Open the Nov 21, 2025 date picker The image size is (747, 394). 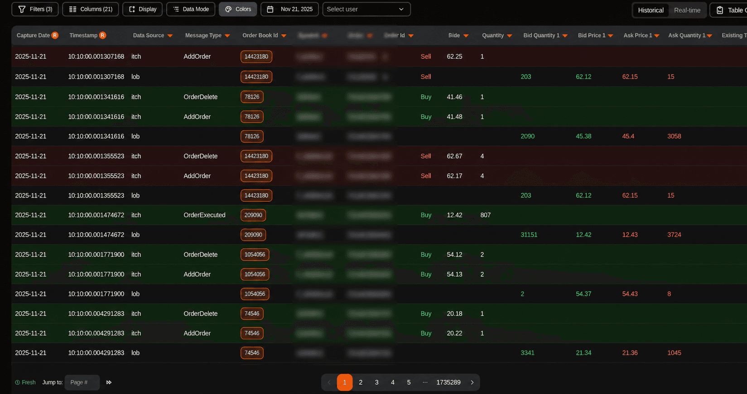(289, 9)
